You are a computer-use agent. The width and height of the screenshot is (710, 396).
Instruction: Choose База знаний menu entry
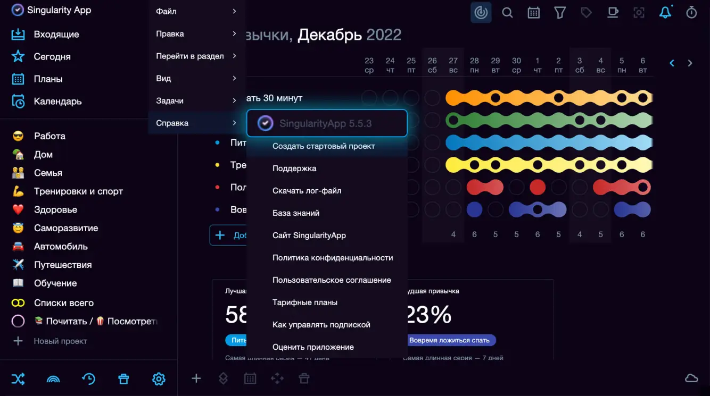coord(296,213)
